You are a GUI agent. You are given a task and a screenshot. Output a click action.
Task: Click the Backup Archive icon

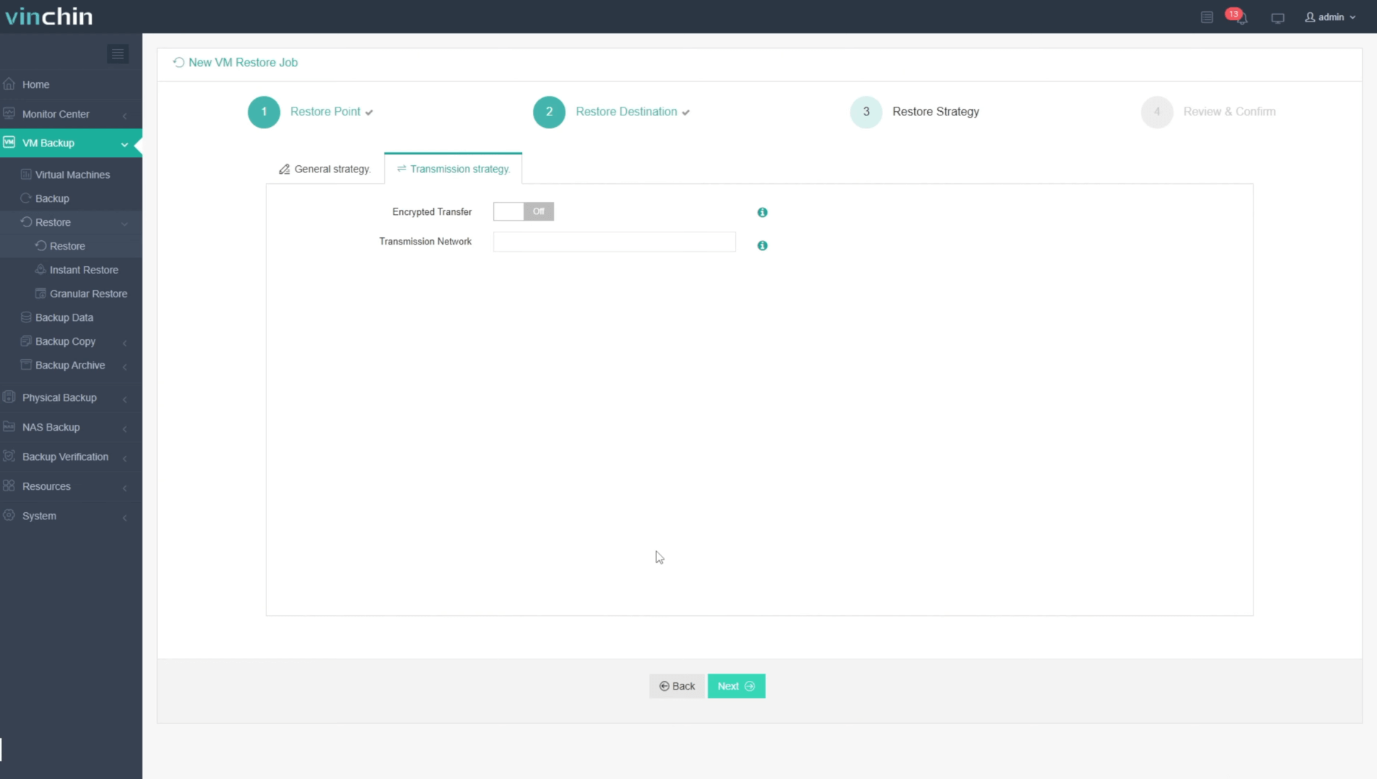click(26, 364)
